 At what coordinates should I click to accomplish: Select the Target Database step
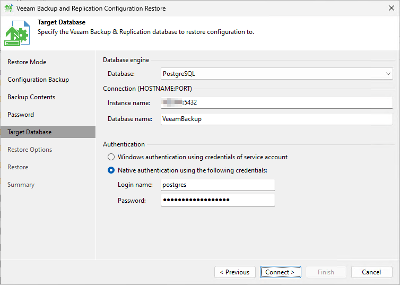(29, 132)
